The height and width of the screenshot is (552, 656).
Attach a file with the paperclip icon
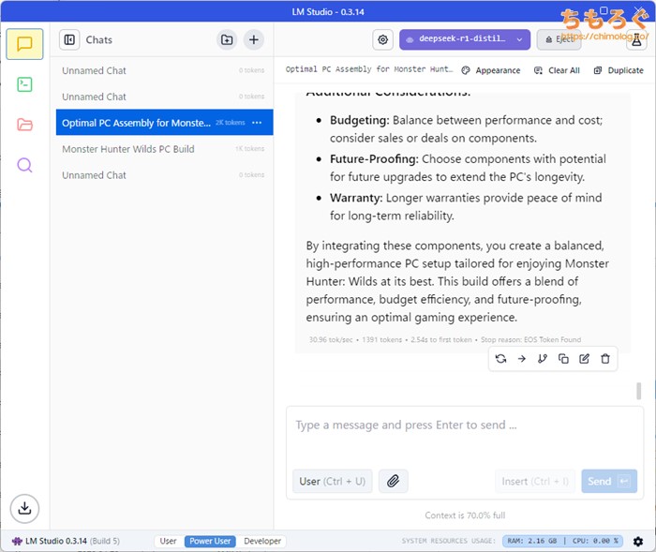pyautogui.click(x=394, y=482)
